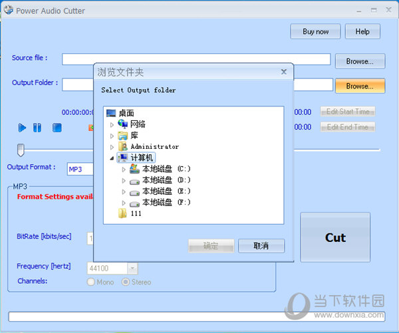Screen dimensions: 399x333
Task: Expand the Local Disk (D:) node
Action: [x=124, y=181]
